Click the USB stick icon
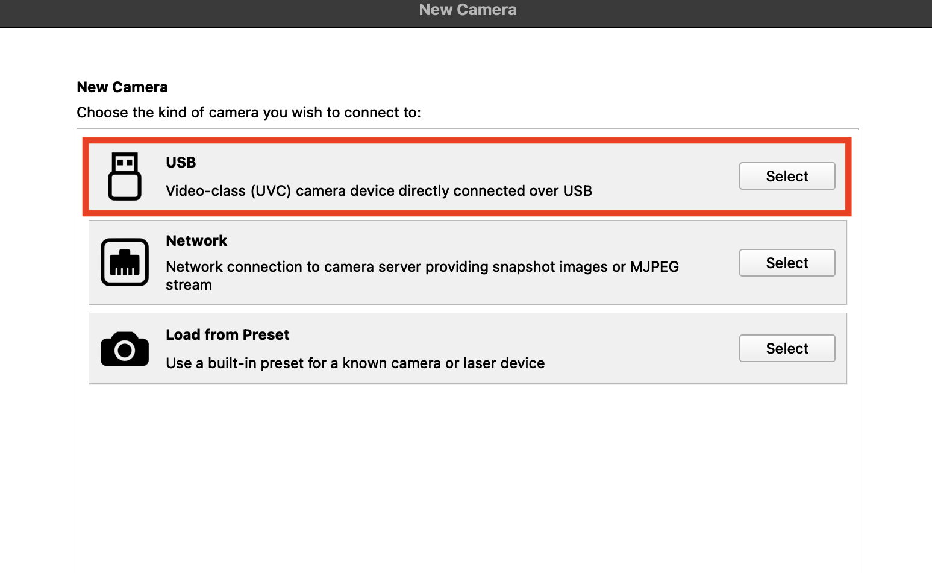Image resolution: width=932 pixels, height=573 pixels. click(125, 177)
